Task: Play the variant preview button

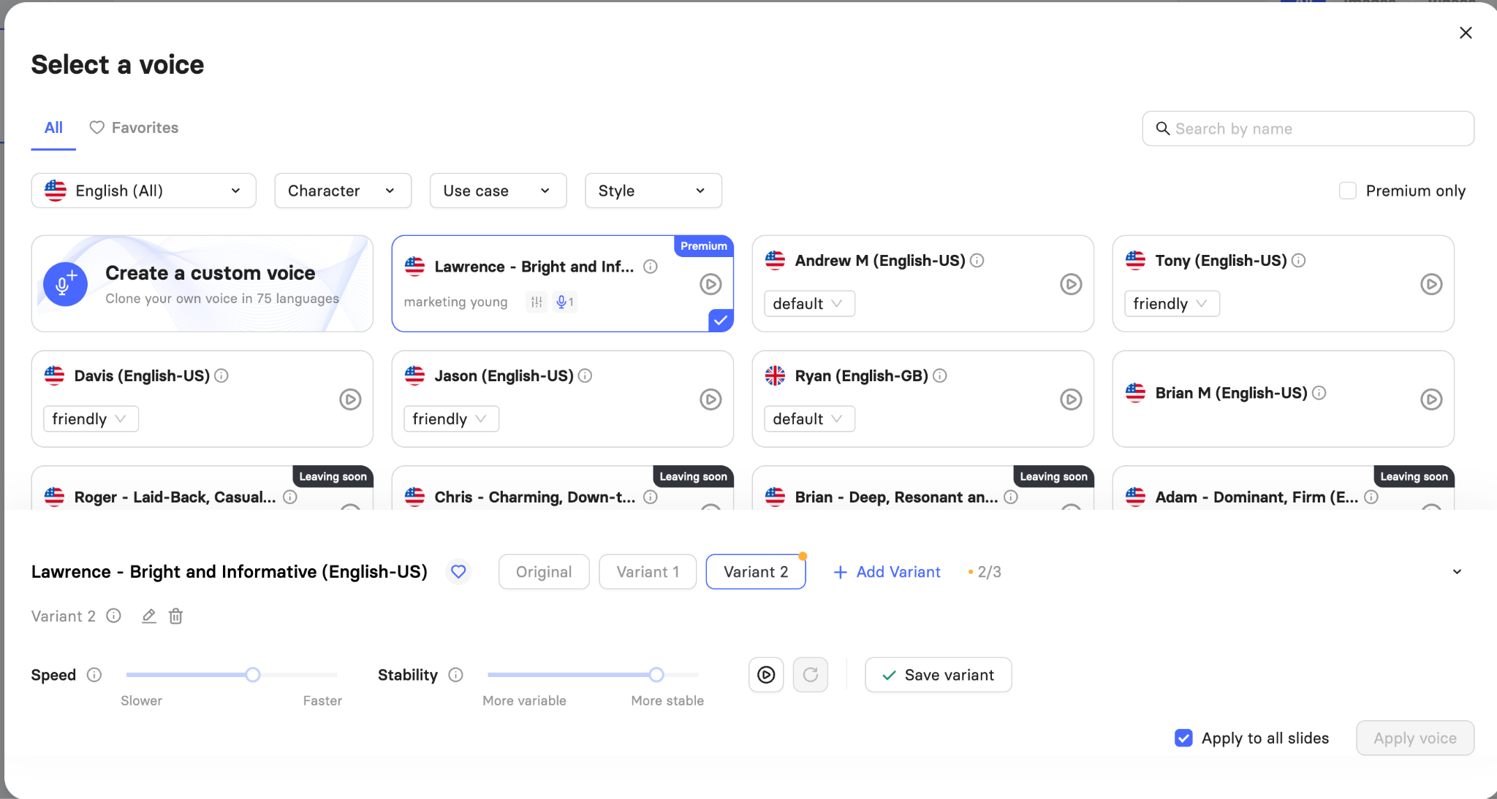Action: tap(766, 675)
